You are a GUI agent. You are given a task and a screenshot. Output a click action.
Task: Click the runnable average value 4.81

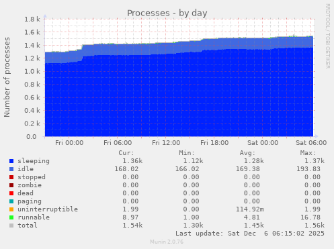[252, 217]
